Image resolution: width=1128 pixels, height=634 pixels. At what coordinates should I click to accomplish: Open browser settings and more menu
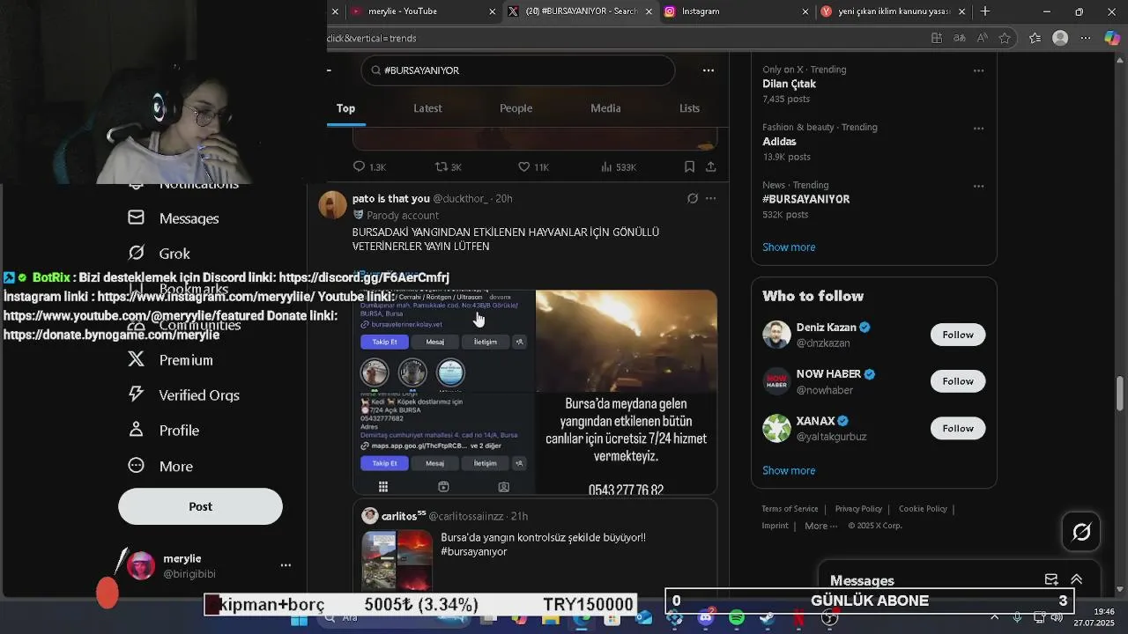[1086, 38]
